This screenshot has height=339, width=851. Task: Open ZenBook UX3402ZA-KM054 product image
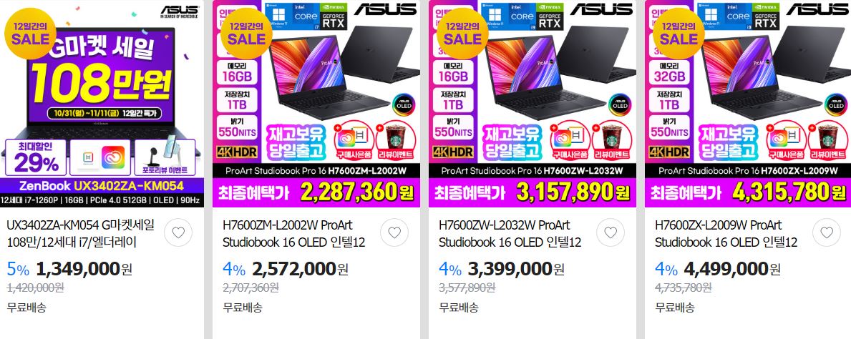102,104
